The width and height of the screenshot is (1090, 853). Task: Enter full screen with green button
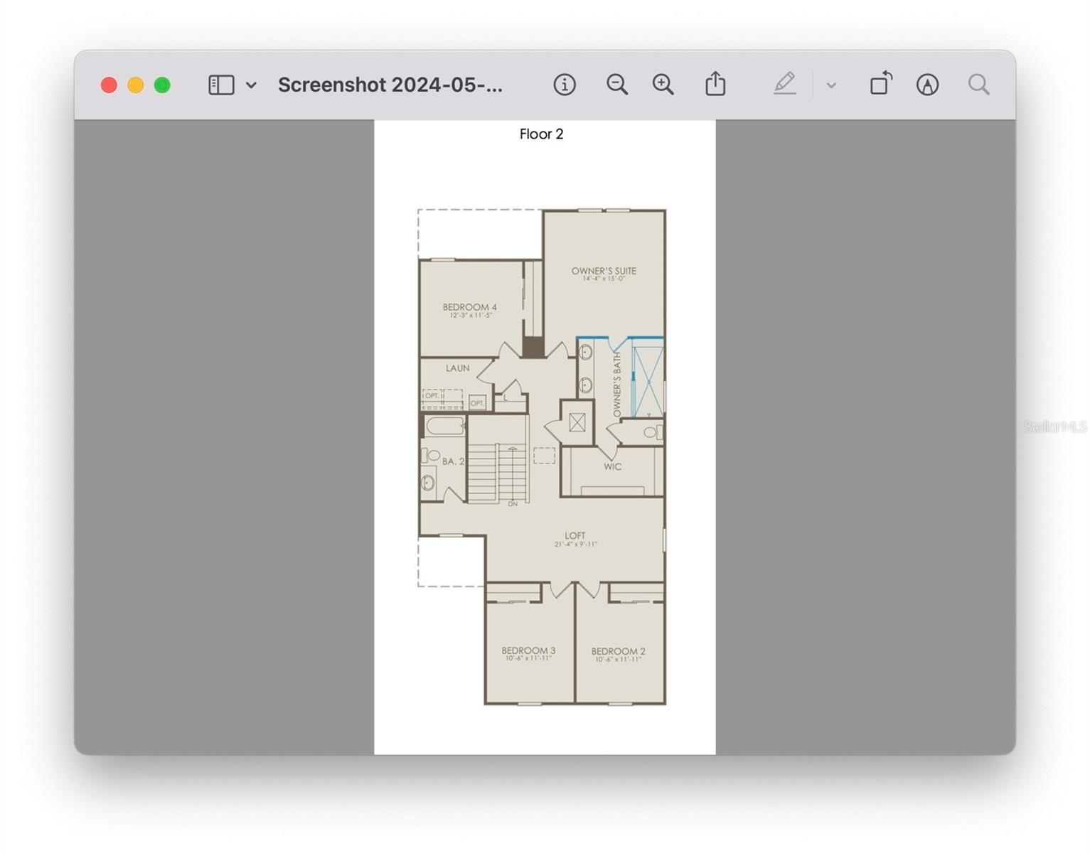[162, 85]
